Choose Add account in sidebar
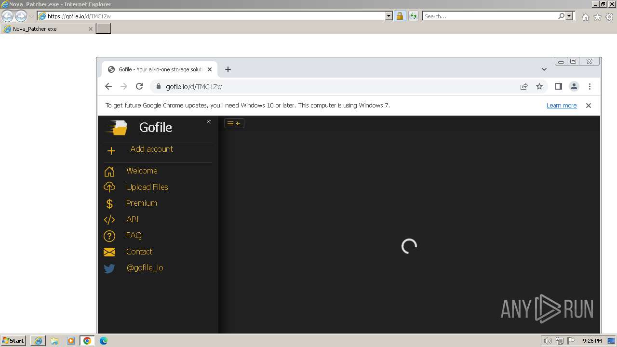 coord(151,149)
